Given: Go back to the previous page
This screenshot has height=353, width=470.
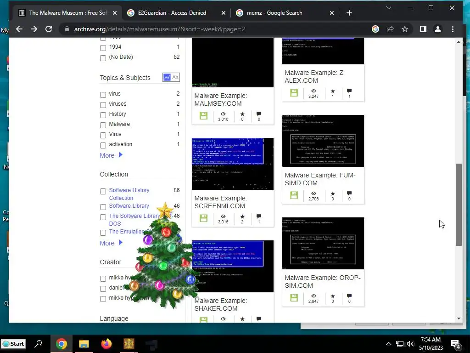Looking at the screenshot, I should (19, 29).
